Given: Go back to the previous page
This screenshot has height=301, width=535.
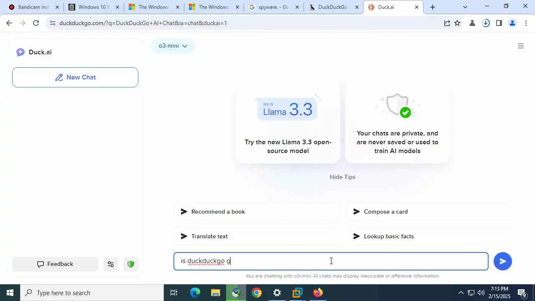Looking at the screenshot, I should (x=9, y=23).
